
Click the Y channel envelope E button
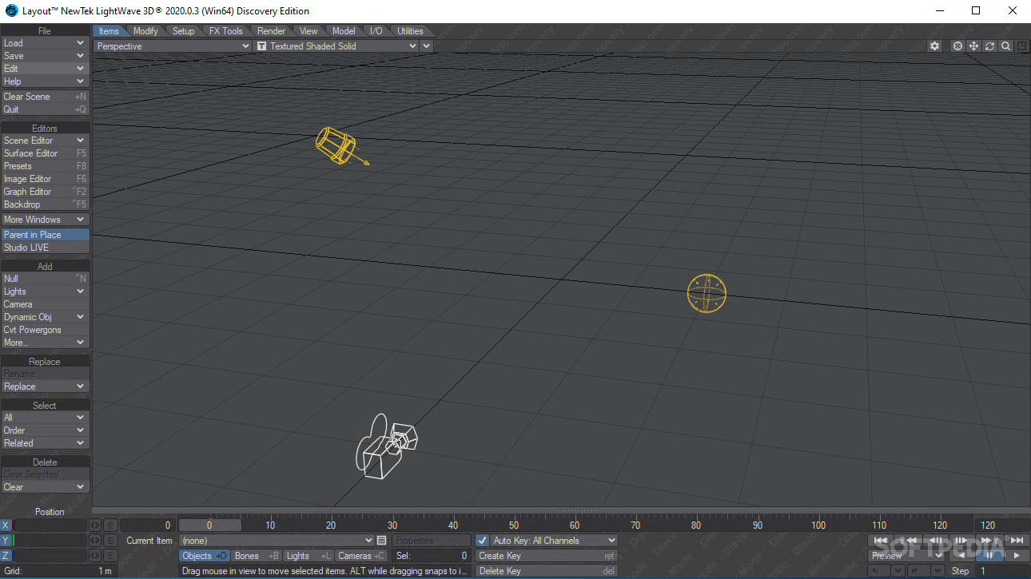coord(110,541)
